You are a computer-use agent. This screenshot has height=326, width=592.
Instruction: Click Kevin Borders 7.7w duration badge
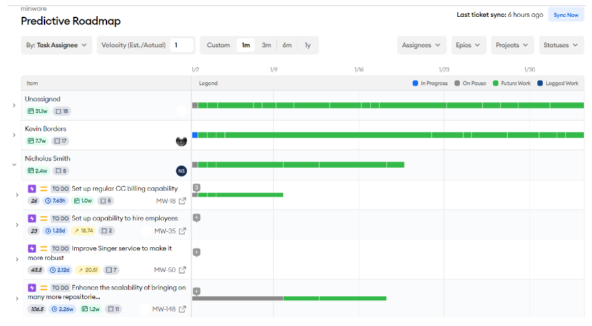point(36,141)
